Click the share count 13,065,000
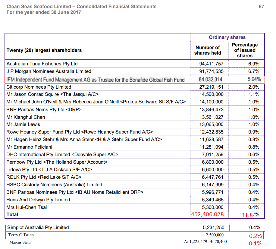The height and width of the screenshot is (249, 276). tap(211, 124)
